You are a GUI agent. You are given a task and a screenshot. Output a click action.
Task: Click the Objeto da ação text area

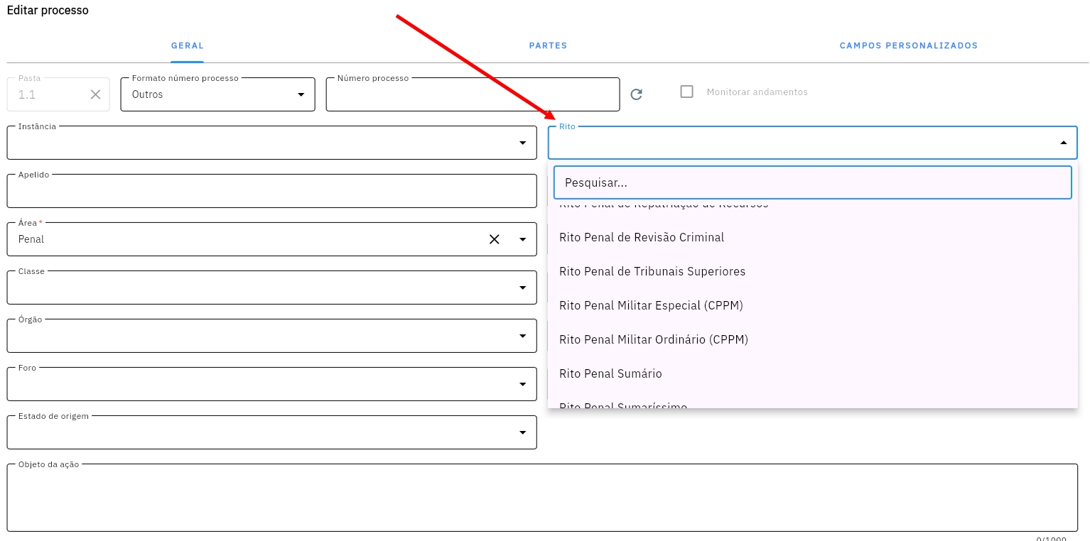point(542,498)
